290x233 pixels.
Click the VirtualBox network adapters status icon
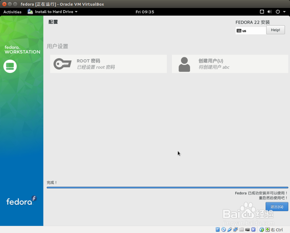235,230
